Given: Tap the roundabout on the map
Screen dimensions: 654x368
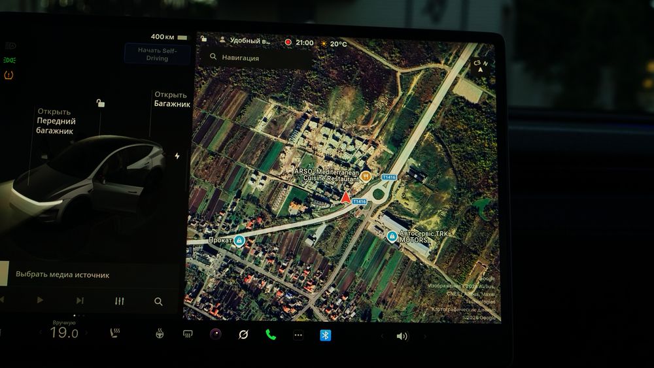Looking at the screenshot, I should pyautogui.click(x=378, y=194).
